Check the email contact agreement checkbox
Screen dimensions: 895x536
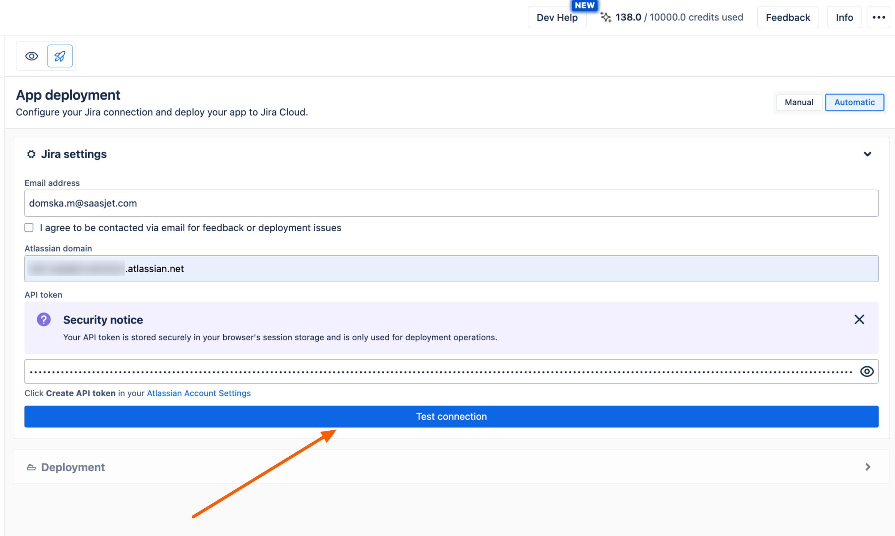(x=29, y=228)
